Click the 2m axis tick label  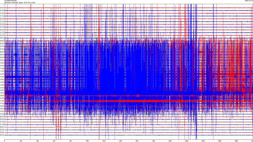tap(21, 141)
